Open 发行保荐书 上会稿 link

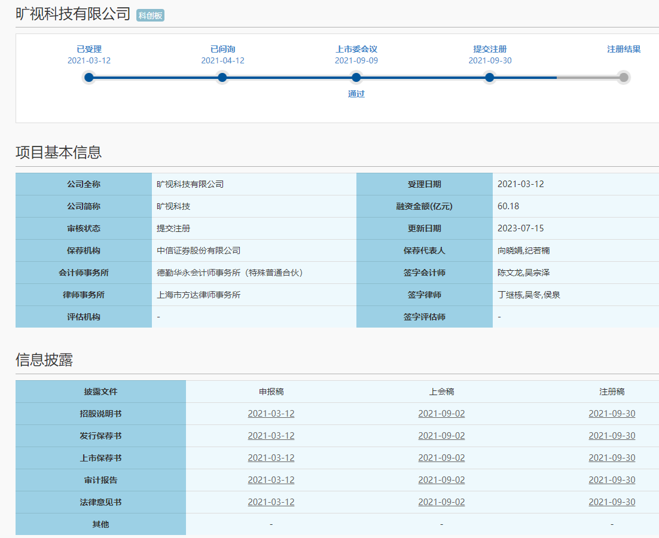441,436
